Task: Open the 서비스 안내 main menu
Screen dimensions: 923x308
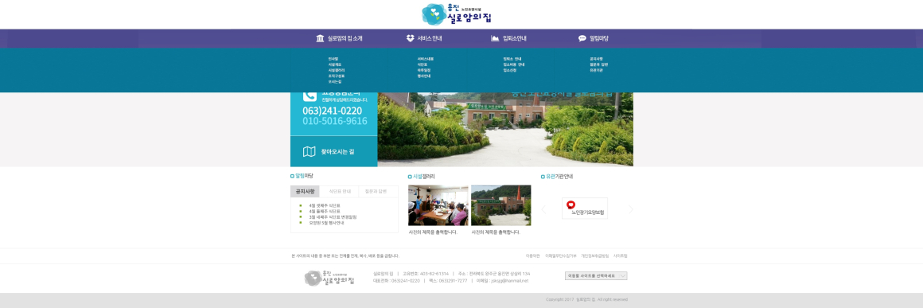Action: click(x=424, y=38)
